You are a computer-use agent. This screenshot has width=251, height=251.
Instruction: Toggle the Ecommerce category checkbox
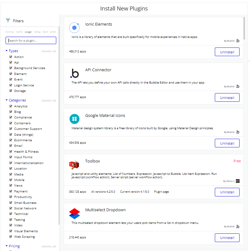tap(11, 140)
